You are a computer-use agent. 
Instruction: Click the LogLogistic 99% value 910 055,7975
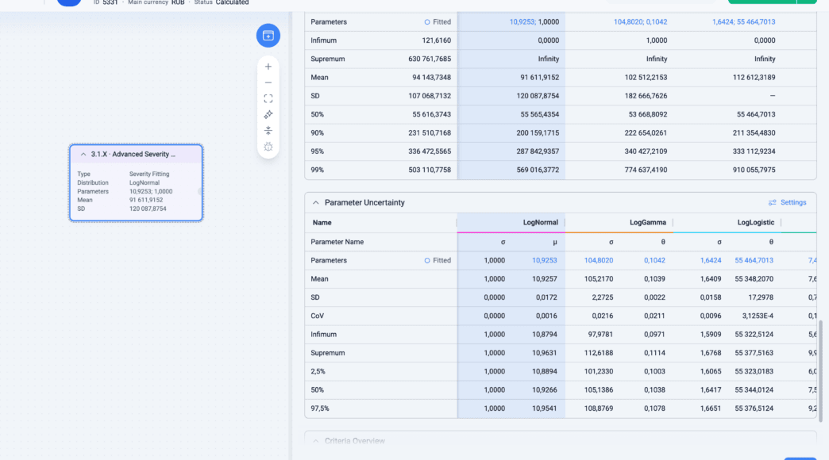pyautogui.click(x=754, y=170)
